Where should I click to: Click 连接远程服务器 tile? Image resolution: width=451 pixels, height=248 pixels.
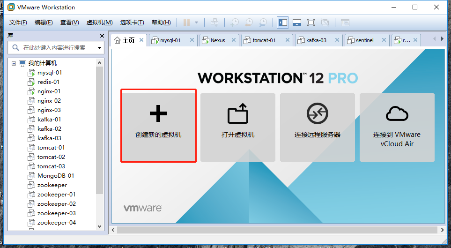click(x=318, y=128)
